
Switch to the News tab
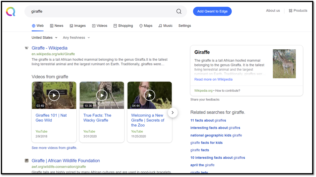[x=57, y=26]
